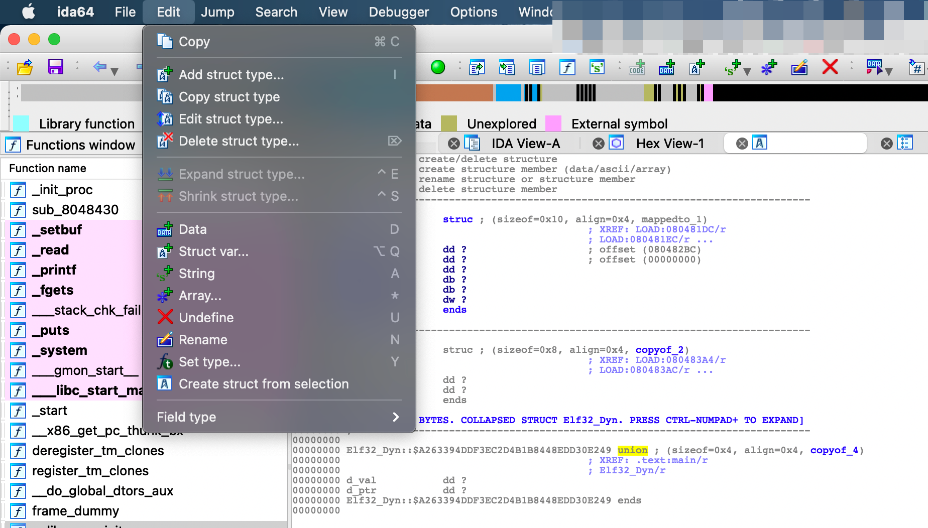Image resolution: width=928 pixels, height=528 pixels.
Task: Open the string type dropdown arrow
Action: coord(747,72)
